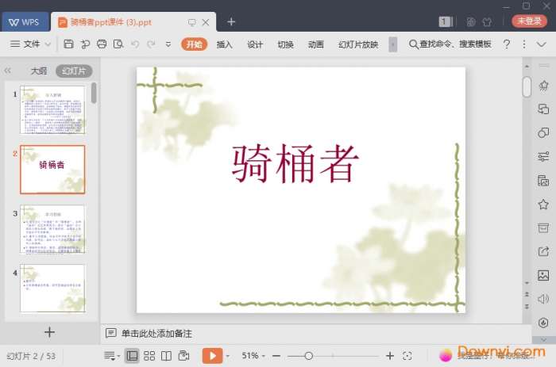556x367 pixels.
Task: Click the 骑桶者 title text on slide
Action: click(x=295, y=163)
